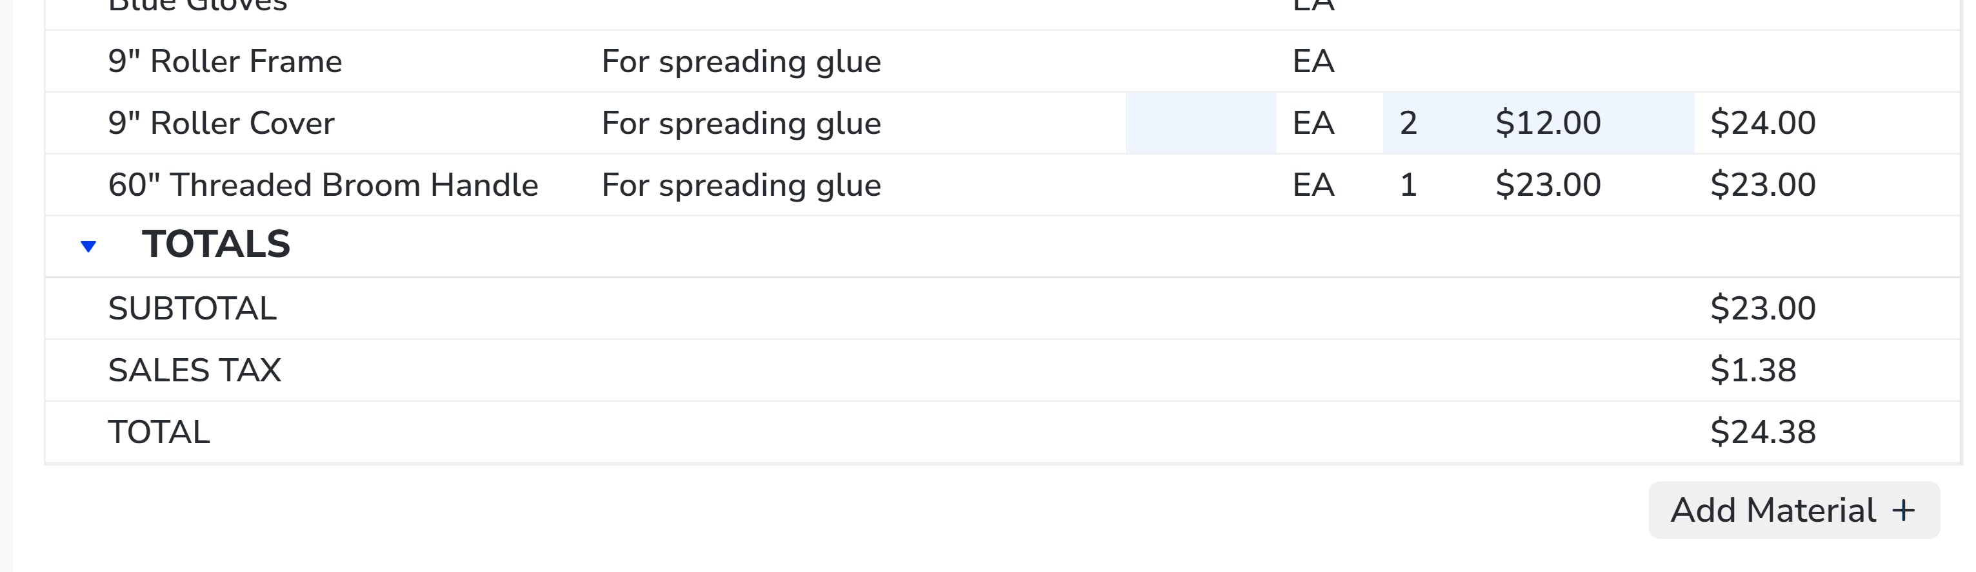Select the $23.00 unit price for Broom Handle

[x=1546, y=184]
